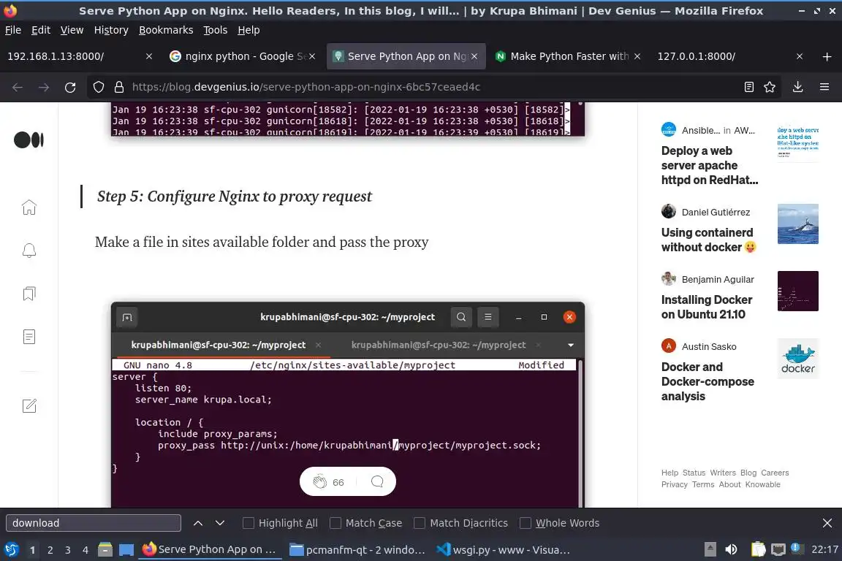Click the whale photo article thumbnail
This screenshot has width=842, height=561.
(798, 224)
